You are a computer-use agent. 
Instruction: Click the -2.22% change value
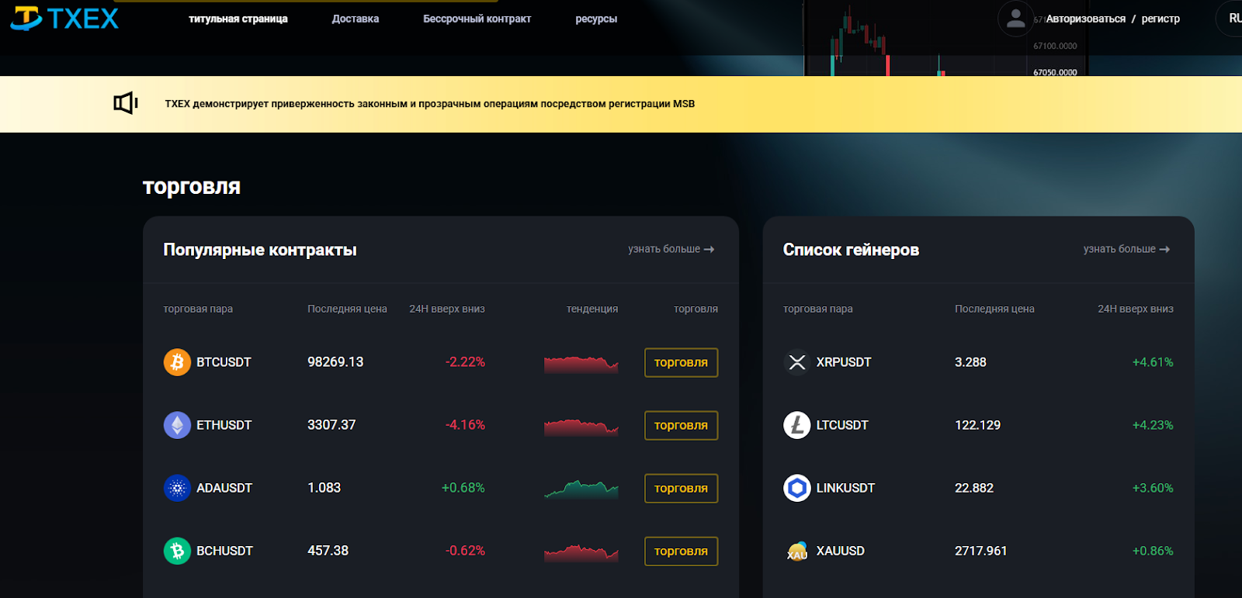[465, 362]
